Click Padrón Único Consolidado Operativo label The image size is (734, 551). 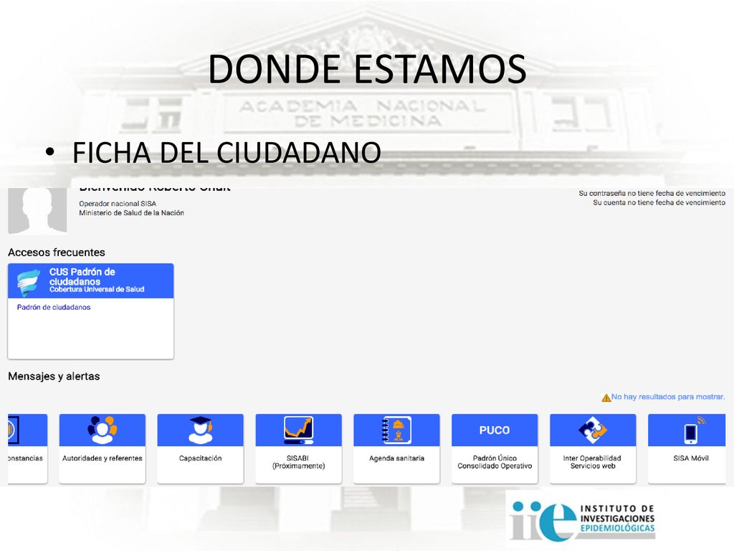point(495,462)
